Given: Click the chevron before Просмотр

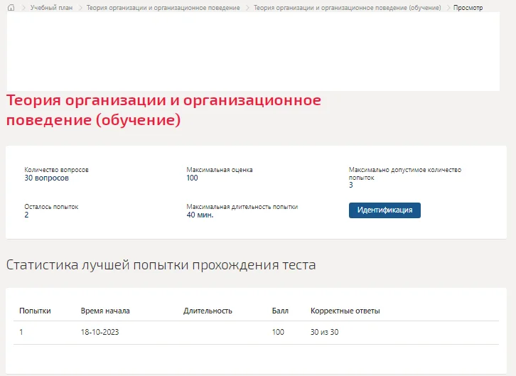Looking at the screenshot, I should pyautogui.click(x=448, y=8).
